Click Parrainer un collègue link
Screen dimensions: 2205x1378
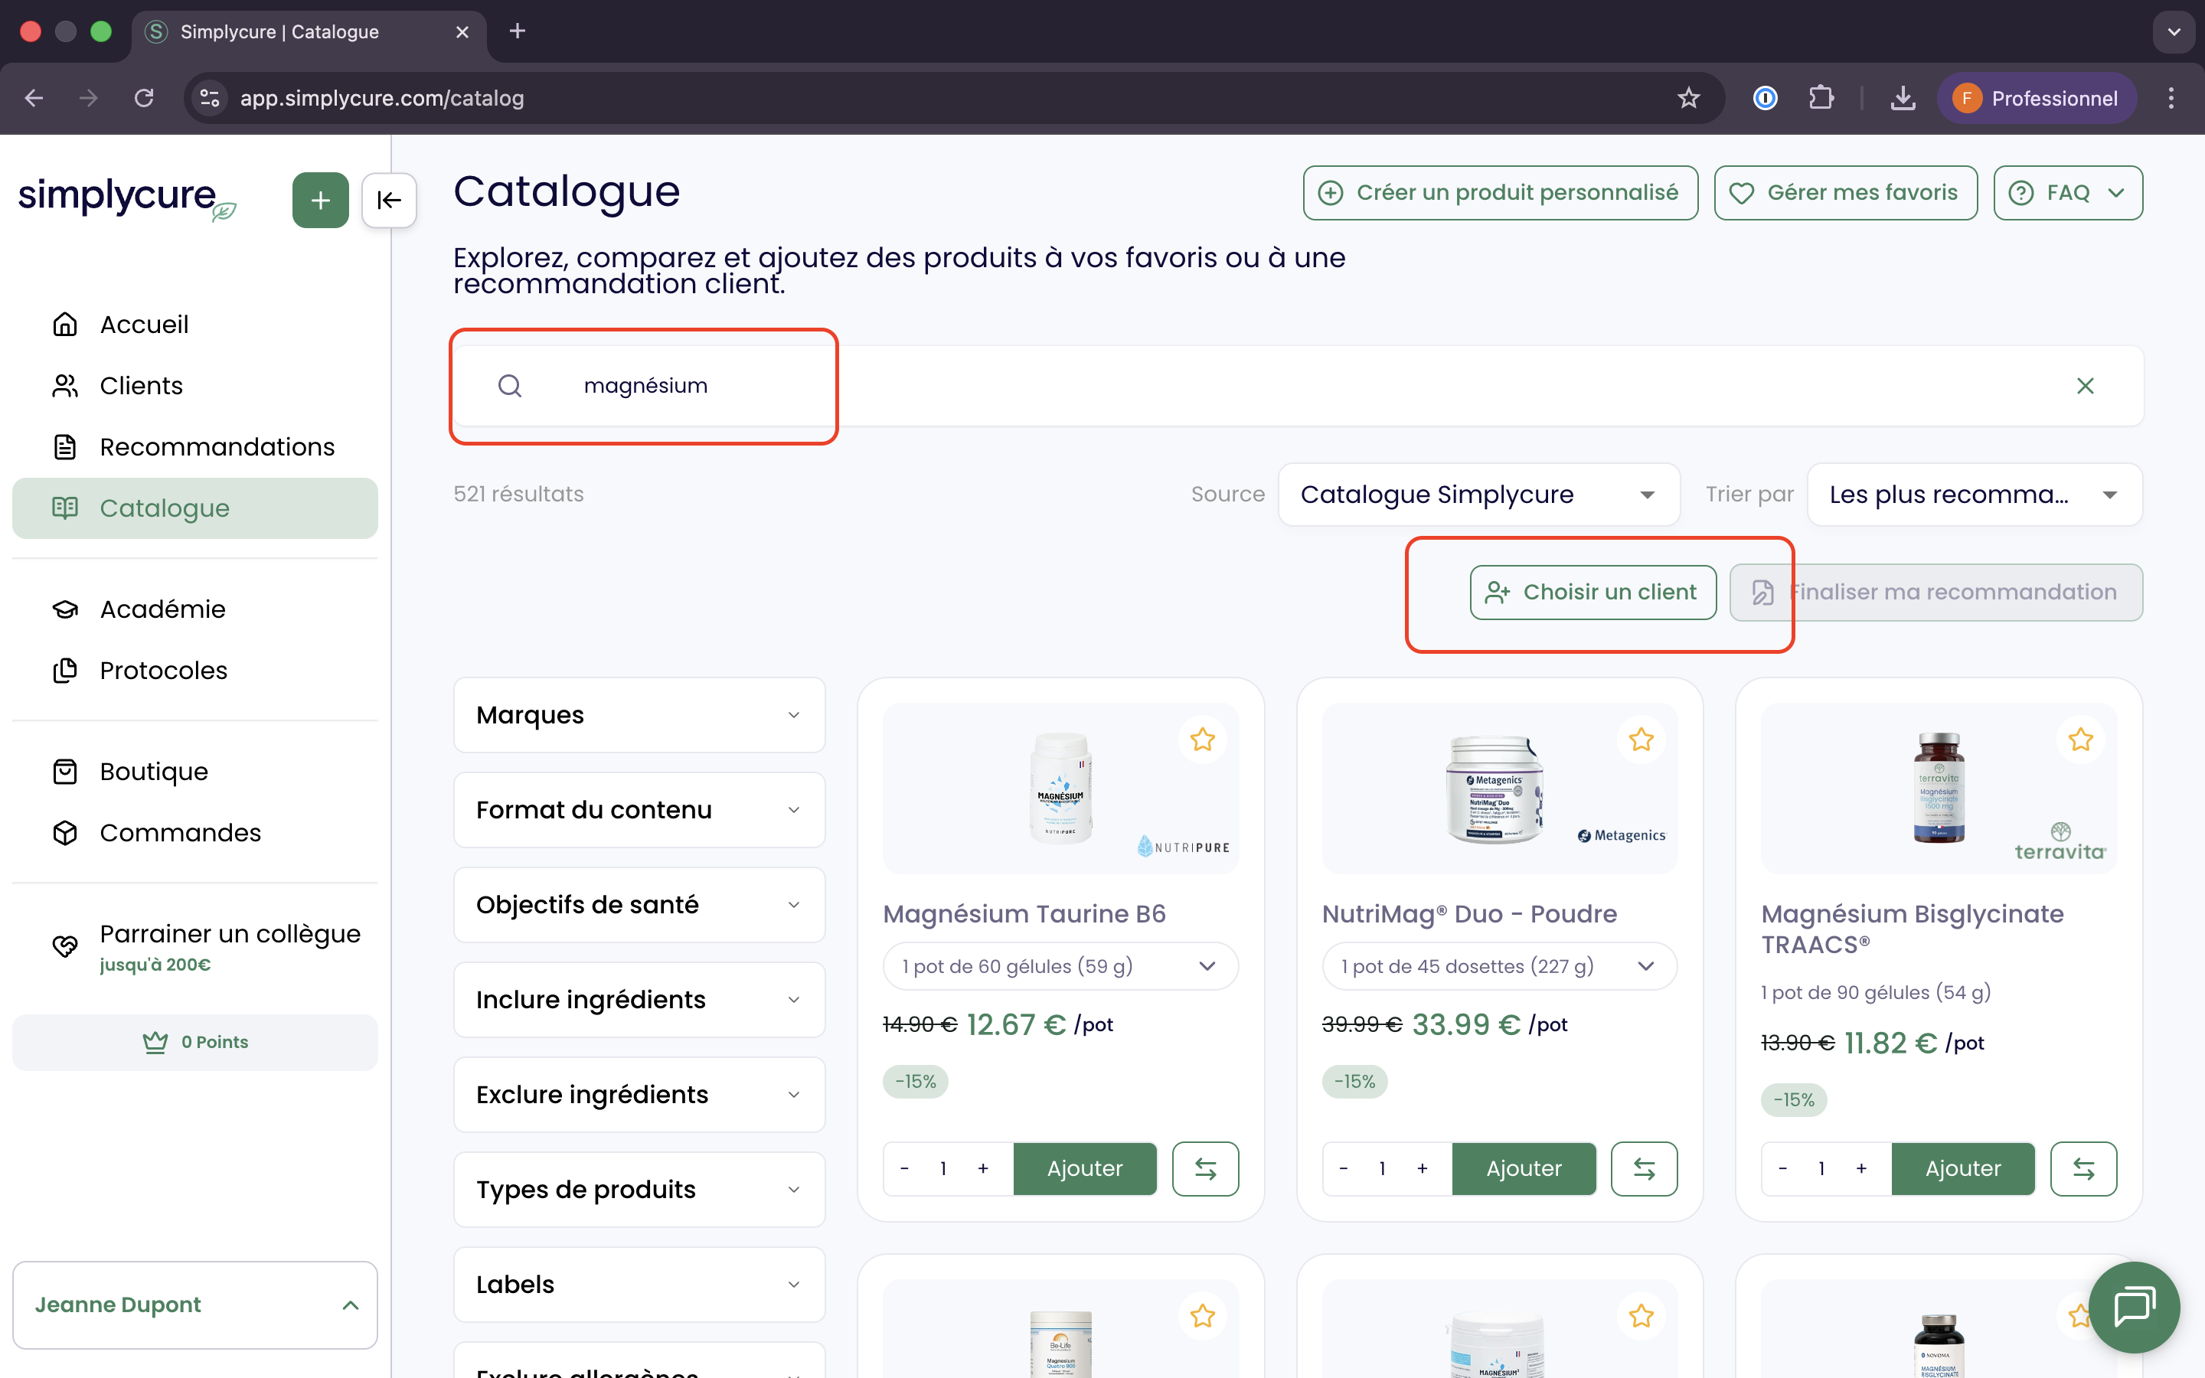coord(195,946)
